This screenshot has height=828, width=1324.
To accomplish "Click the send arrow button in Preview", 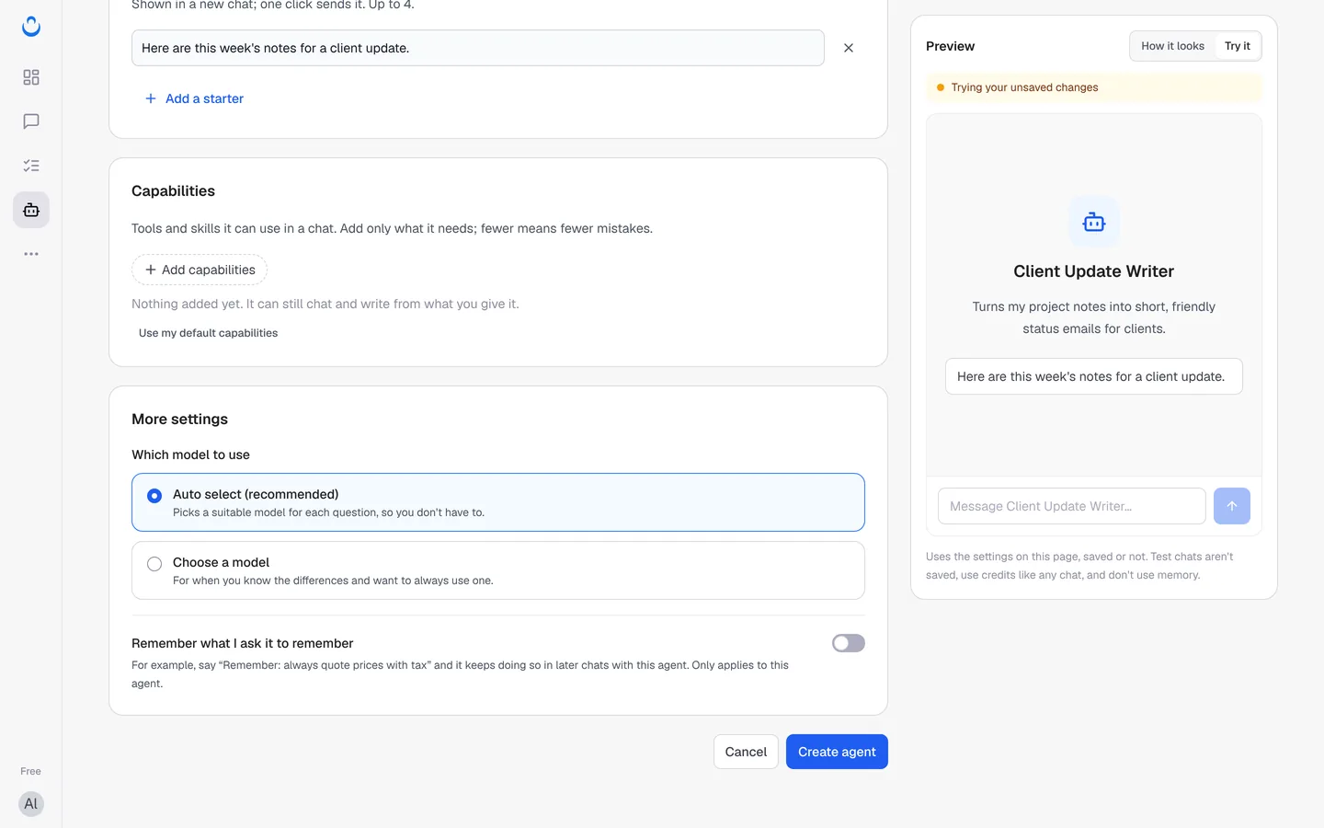I will pyautogui.click(x=1232, y=506).
